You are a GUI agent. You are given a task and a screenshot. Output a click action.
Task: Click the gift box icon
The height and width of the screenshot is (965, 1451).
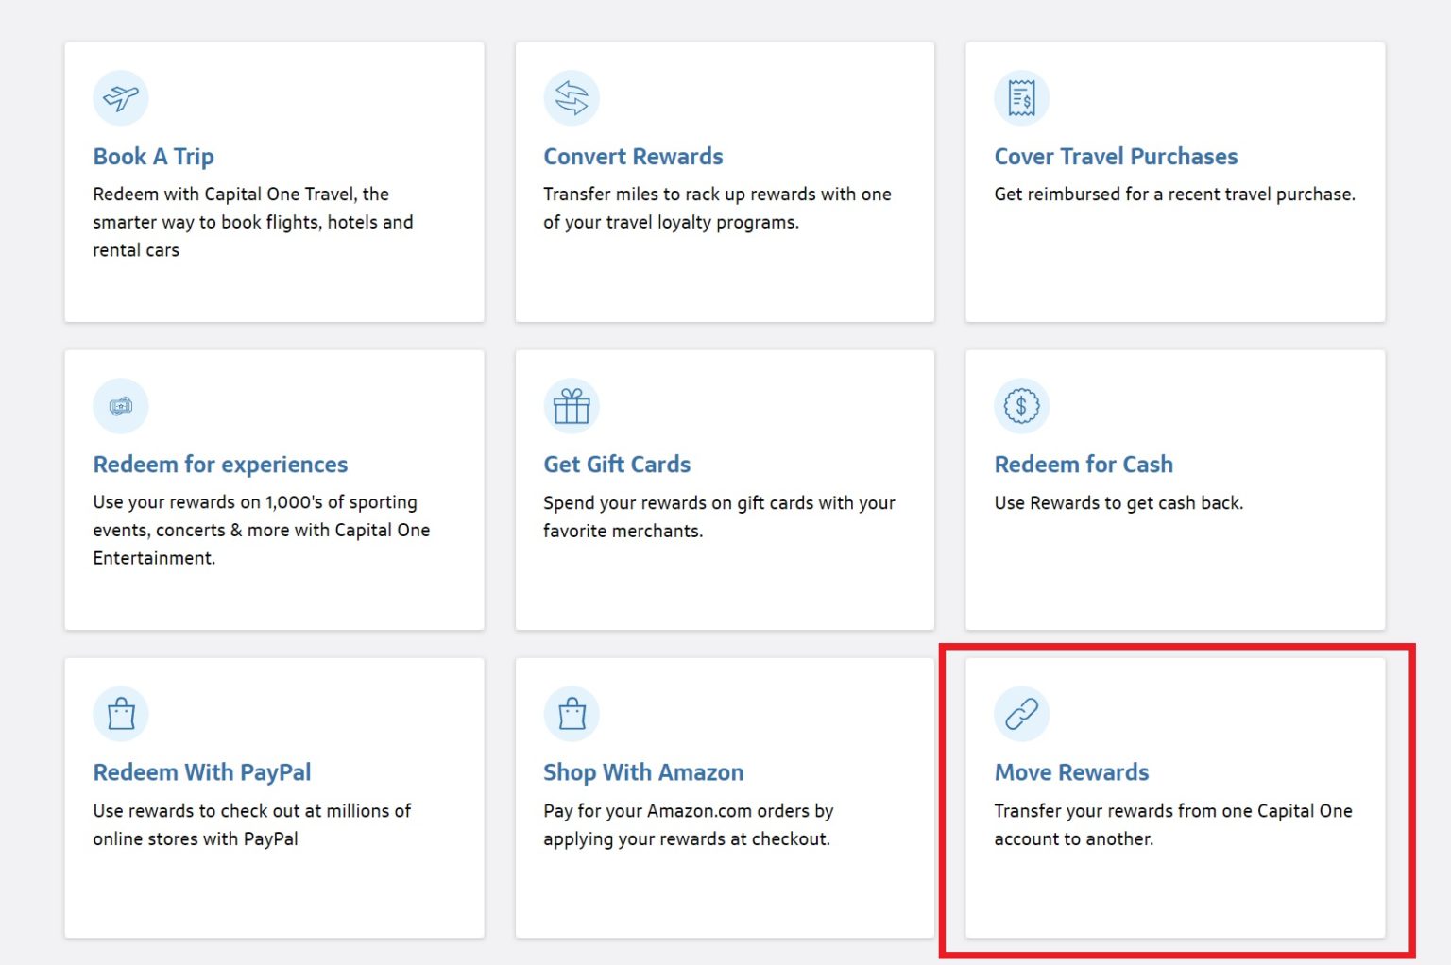pyautogui.click(x=572, y=406)
